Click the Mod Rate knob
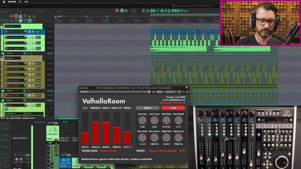 click(166, 121)
